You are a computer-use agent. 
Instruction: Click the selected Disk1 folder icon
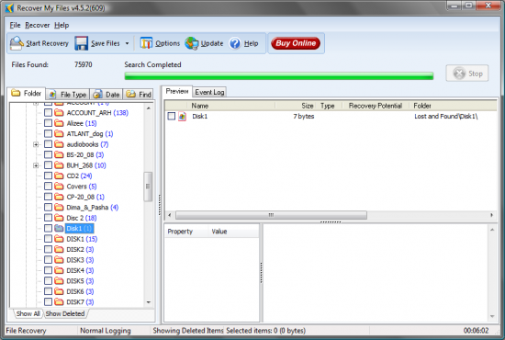pos(59,228)
